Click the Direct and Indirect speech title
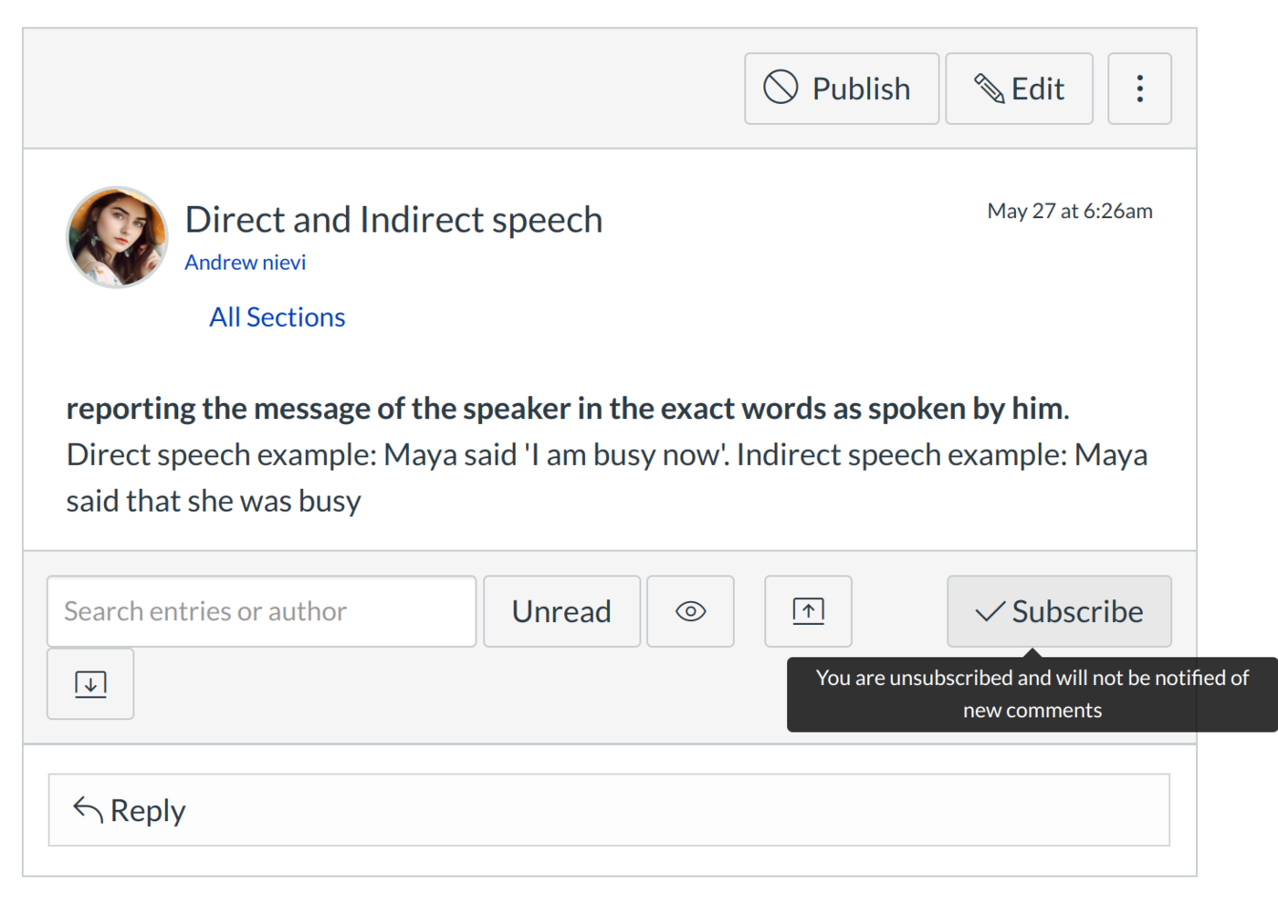This screenshot has width=1278, height=905. [393, 220]
